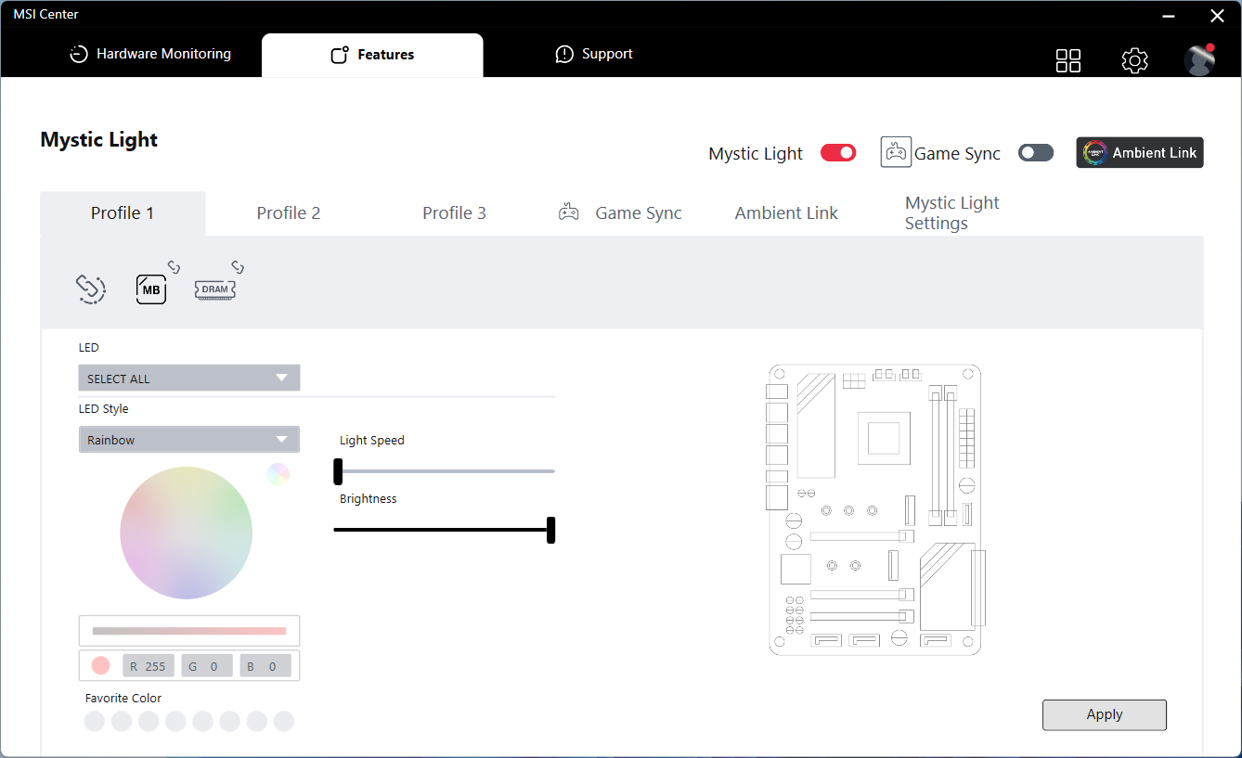
Task: Focus the B value field
Action: [x=265, y=666]
